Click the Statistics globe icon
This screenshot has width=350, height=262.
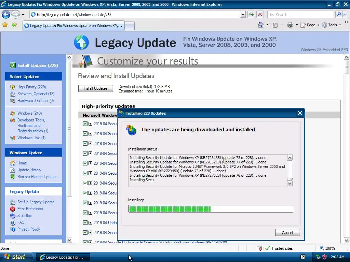13,216
